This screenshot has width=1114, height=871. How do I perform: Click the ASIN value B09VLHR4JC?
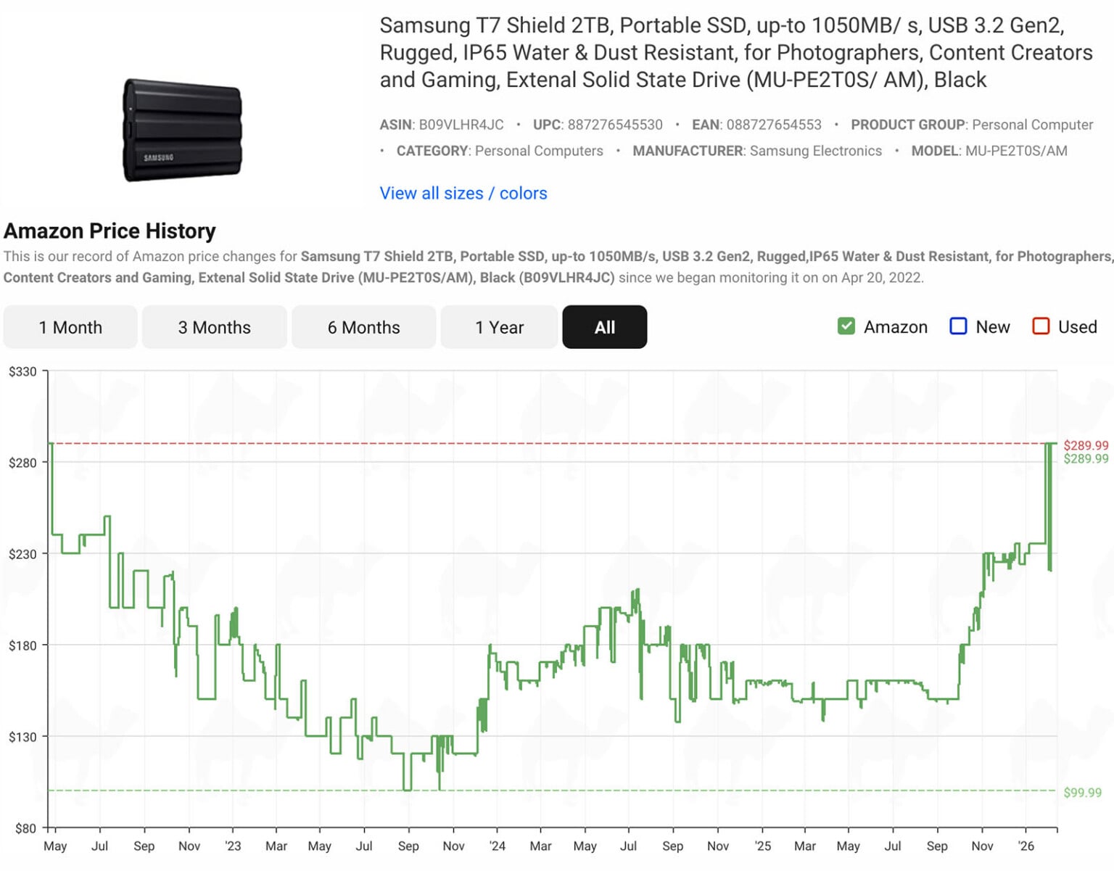click(461, 125)
